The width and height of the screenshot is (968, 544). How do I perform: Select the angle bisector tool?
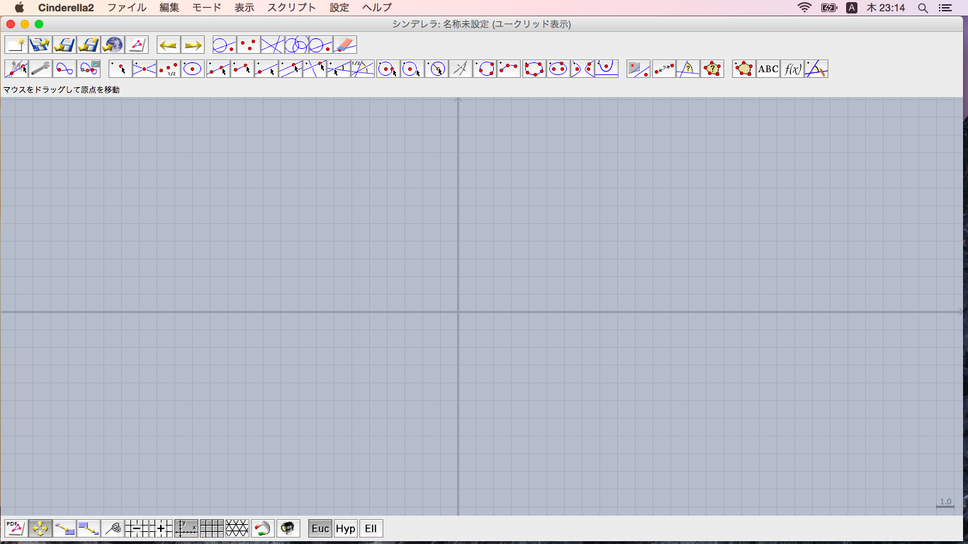pyautogui.click(x=363, y=69)
